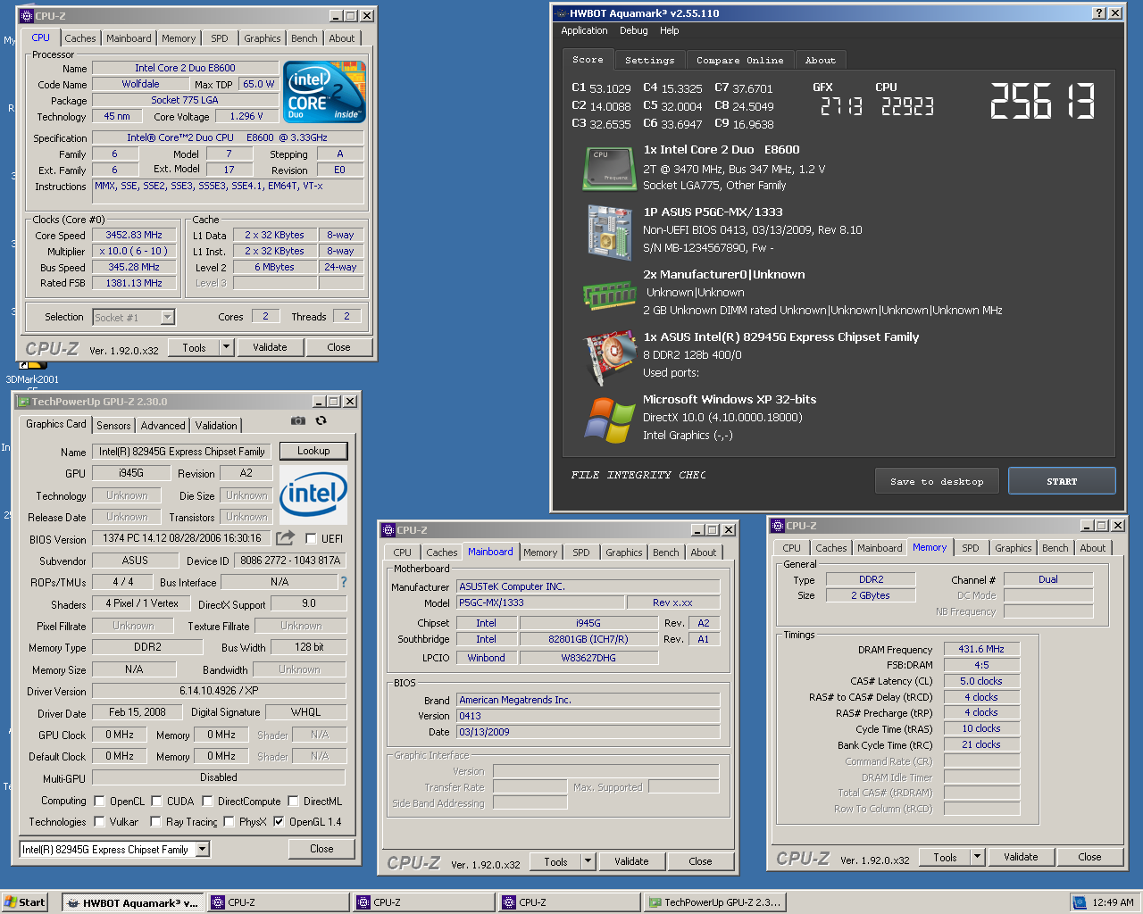Open the Settings tab in Aquamark
This screenshot has height=914, width=1143.
(650, 60)
